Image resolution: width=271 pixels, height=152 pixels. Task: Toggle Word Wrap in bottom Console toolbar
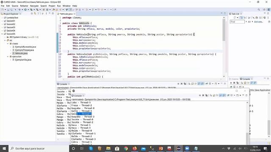[196, 84]
